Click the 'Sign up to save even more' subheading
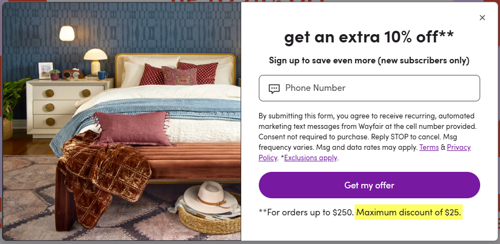 (369, 60)
